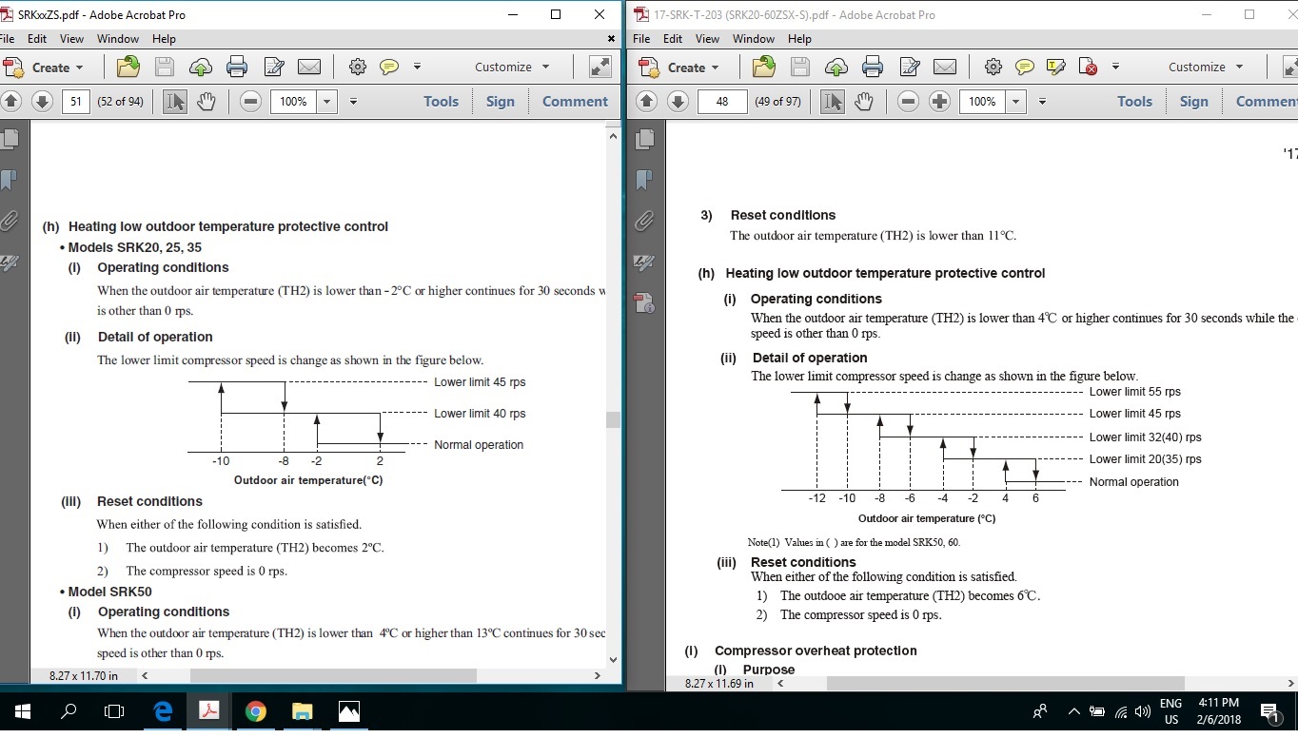This screenshot has width=1298, height=738.
Task: Click vertical scrollbar thumb in SRKxxZS.pdf window
Action: click(613, 419)
